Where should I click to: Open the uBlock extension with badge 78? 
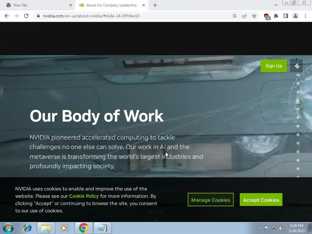[267, 16]
